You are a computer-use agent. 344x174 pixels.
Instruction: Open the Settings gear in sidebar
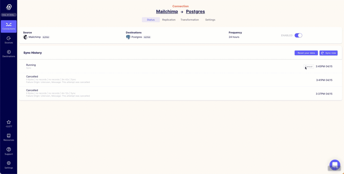9,165
